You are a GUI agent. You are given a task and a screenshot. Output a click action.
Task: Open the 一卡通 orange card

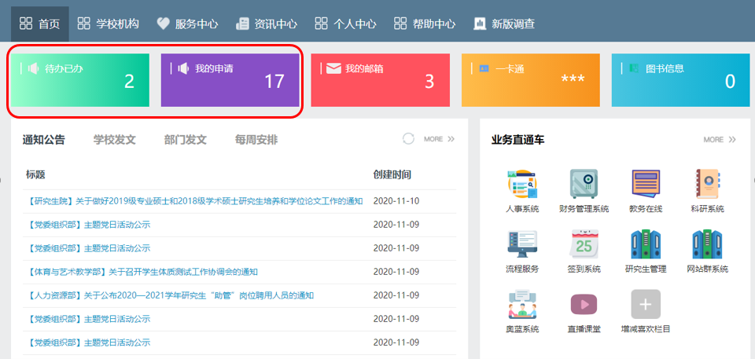531,80
